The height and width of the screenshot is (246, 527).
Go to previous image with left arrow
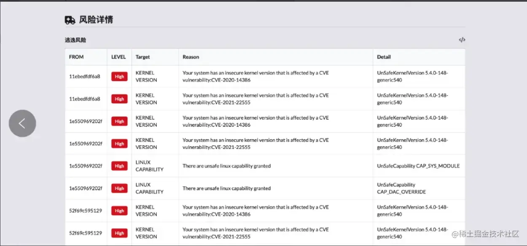[22, 123]
